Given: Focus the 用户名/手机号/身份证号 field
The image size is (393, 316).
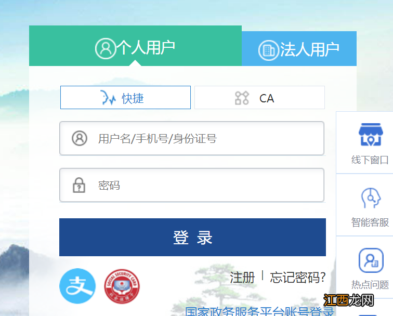Looking at the screenshot, I should tap(192, 138).
